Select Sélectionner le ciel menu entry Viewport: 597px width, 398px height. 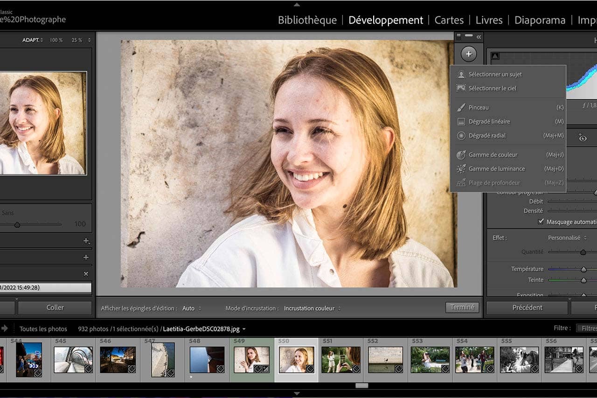click(x=492, y=88)
